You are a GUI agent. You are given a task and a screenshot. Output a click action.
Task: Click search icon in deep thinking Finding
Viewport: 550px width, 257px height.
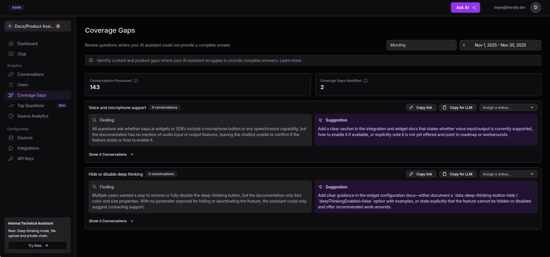[94, 187]
